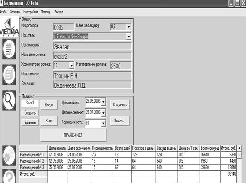Click the Сохранить button
This screenshot has height=183, width=246.
tap(120, 105)
